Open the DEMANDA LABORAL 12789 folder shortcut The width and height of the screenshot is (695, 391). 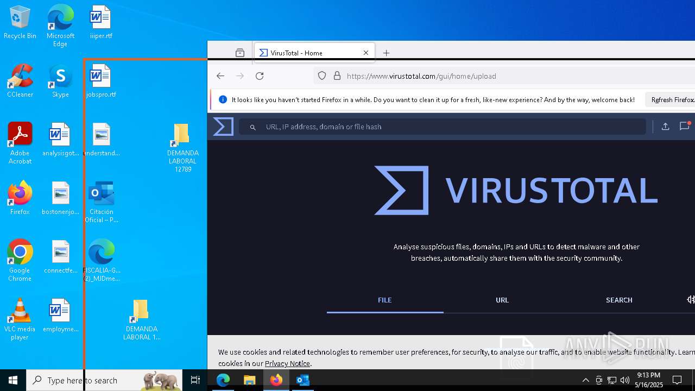pos(182,148)
